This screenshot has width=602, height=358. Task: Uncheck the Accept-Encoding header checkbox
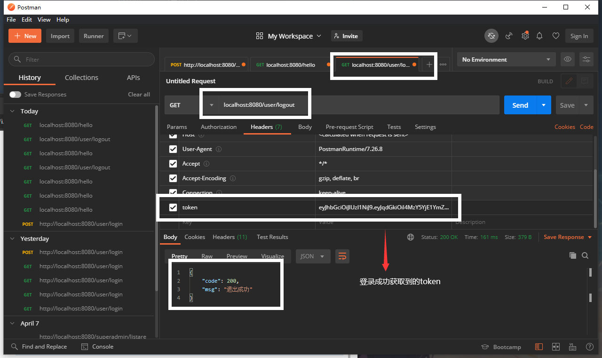173,178
